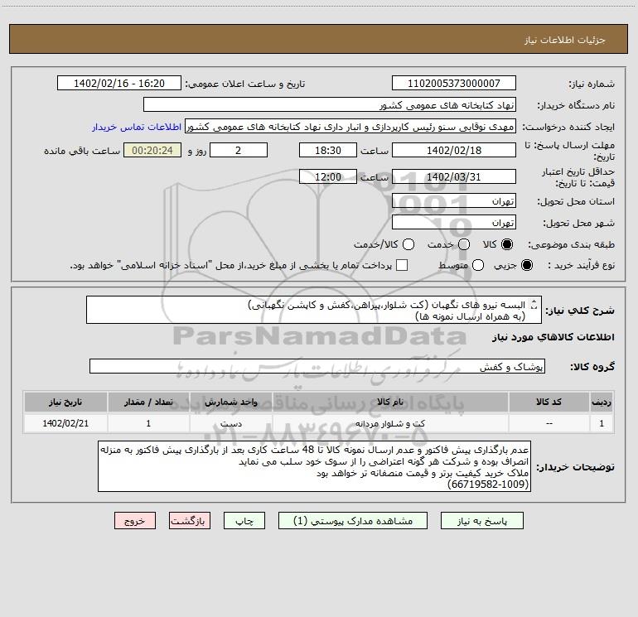Click the شهر محل تحویل field تهران

point(454,222)
